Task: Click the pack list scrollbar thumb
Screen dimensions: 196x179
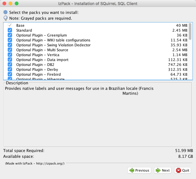Action: coord(190,31)
